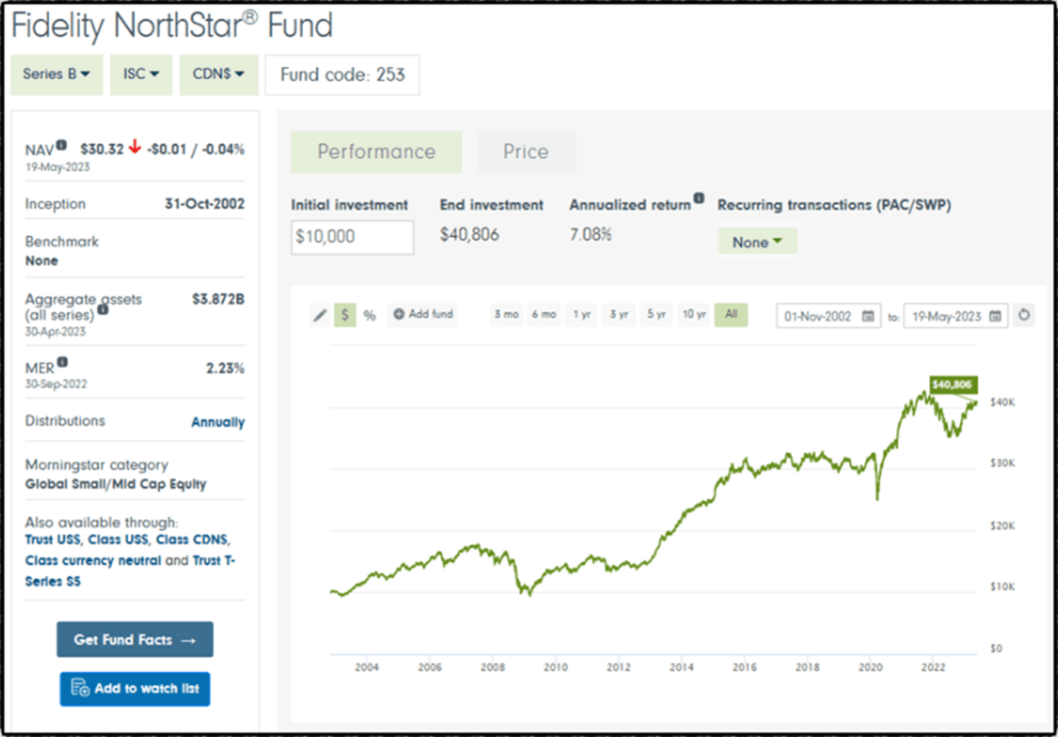Open the Trust US$ link

pyautogui.click(x=52, y=539)
